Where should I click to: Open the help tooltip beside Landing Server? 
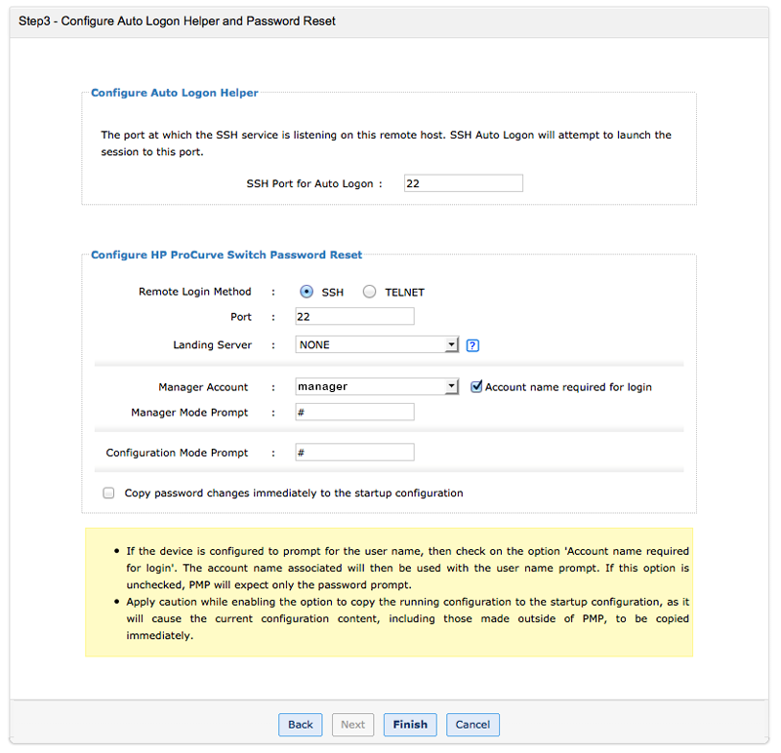coord(473,344)
